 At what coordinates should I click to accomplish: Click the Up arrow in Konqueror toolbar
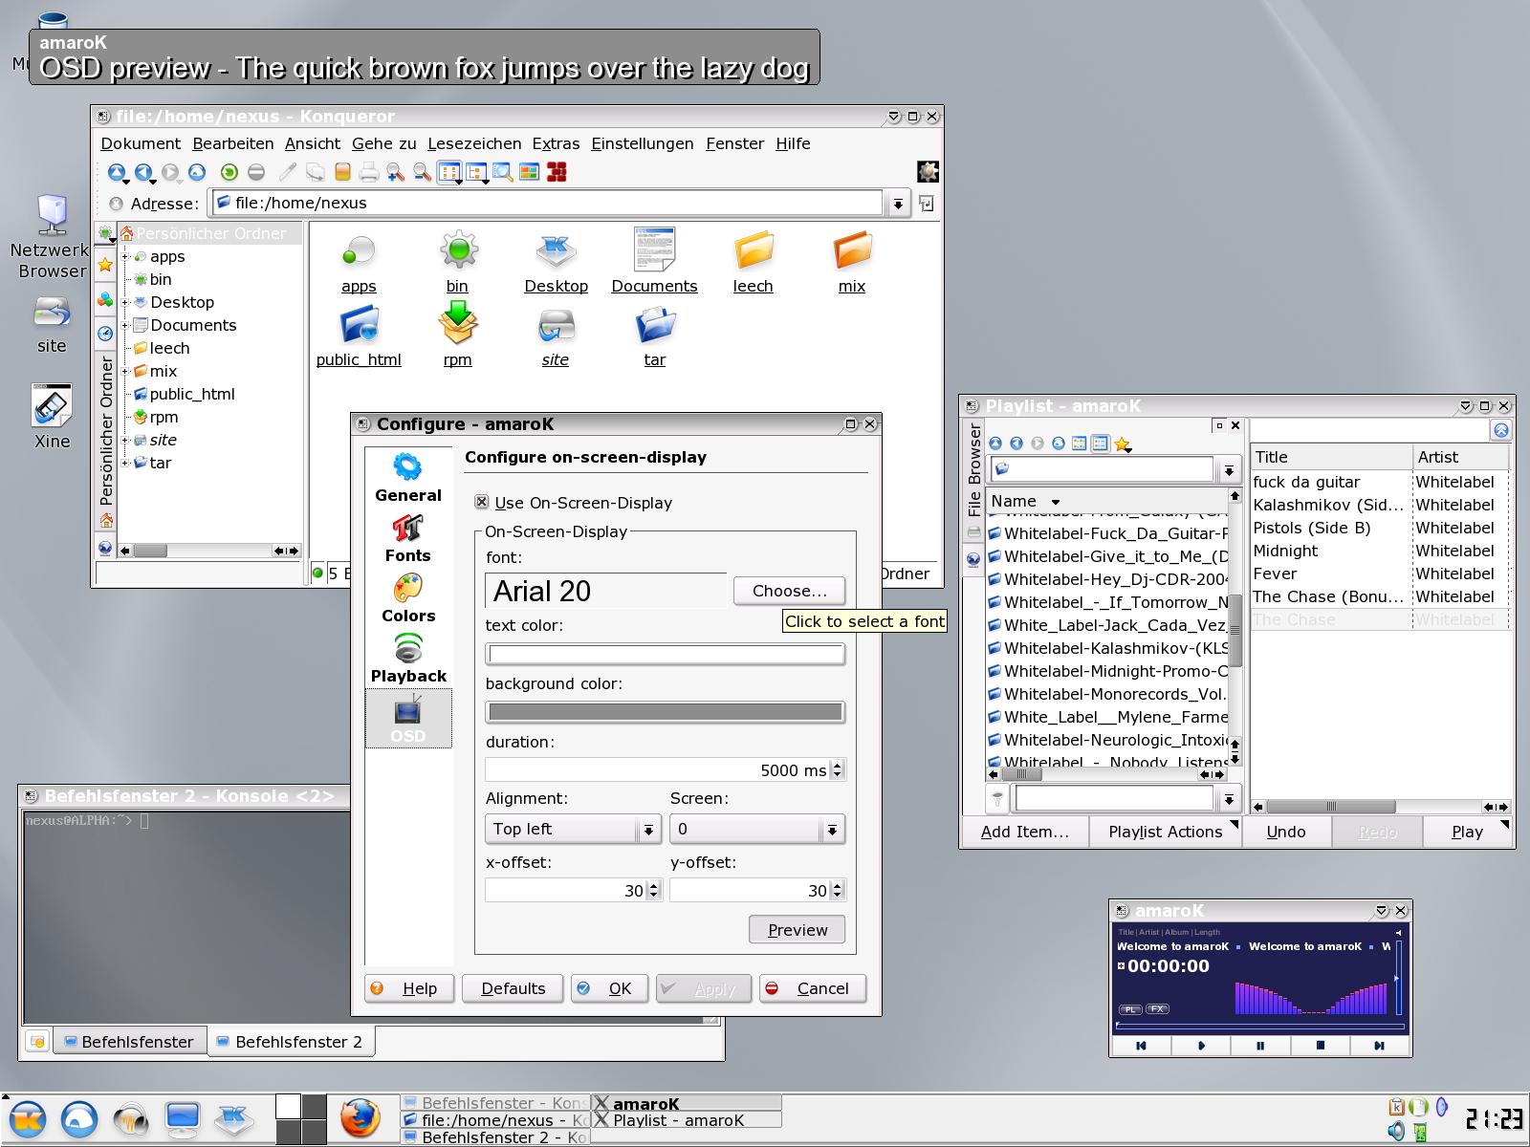(116, 172)
